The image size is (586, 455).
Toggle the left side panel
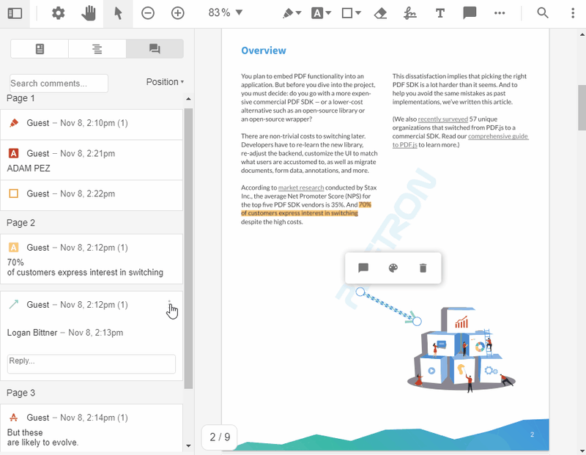(x=15, y=13)
